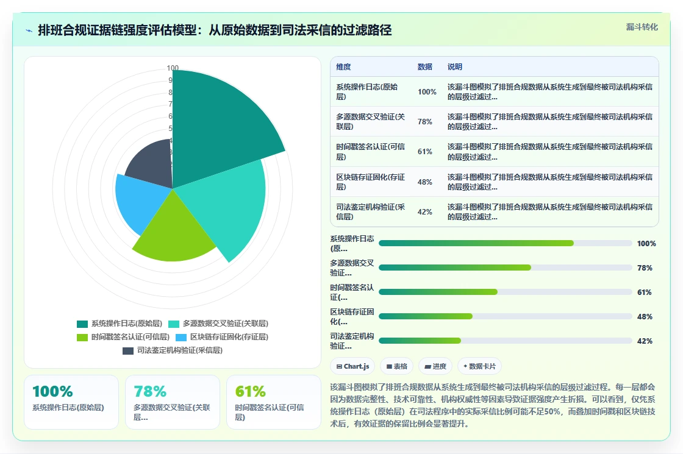The height and width of the screenshot is (454, 683).
Task: Toggle legend swatch for 司法鉴定机构验证(采信层)
Action: click(x=128, y=351)
